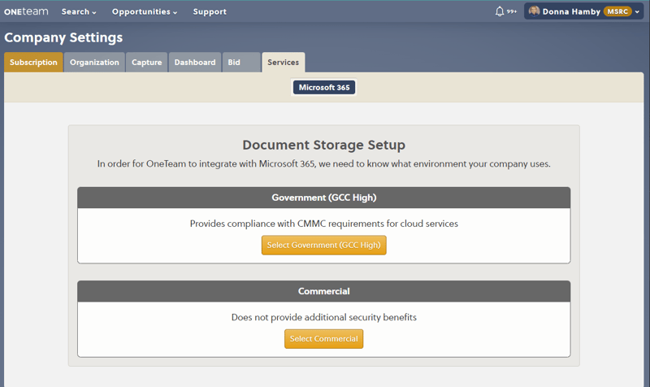
Task: Open the user account dropdown arrow
Action: 637,11
